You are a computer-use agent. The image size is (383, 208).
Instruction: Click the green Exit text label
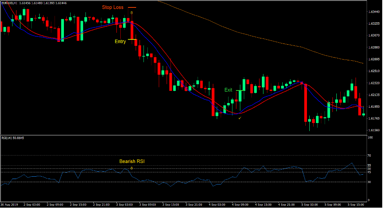coord(228,90)
